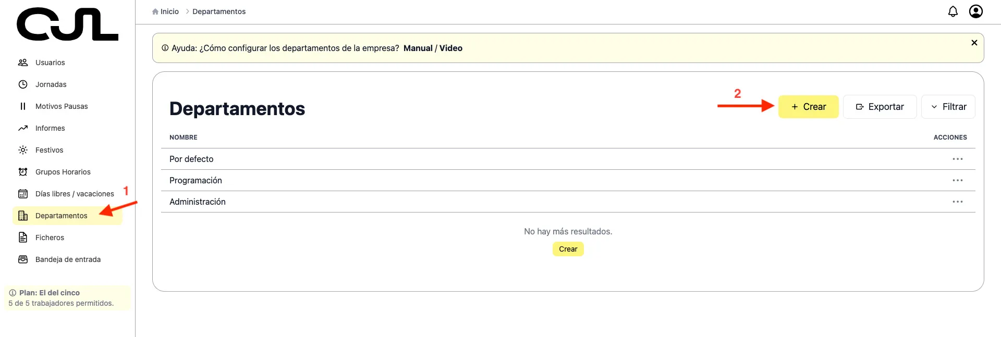Open the user profile avatar icon

click(x=975, y=11)
